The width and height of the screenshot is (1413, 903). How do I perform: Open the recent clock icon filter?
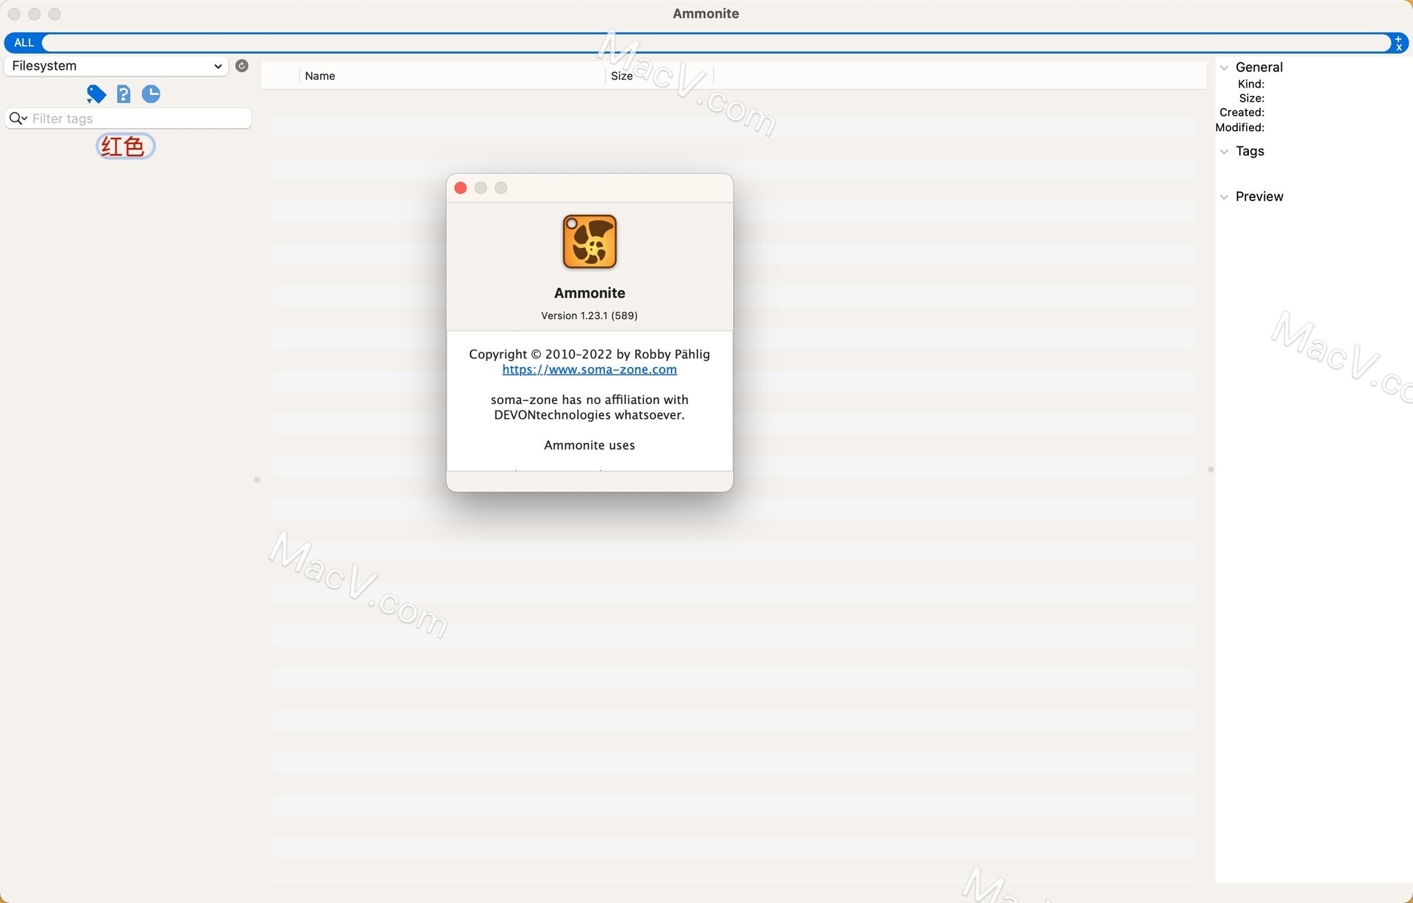(x=151, y=94)
